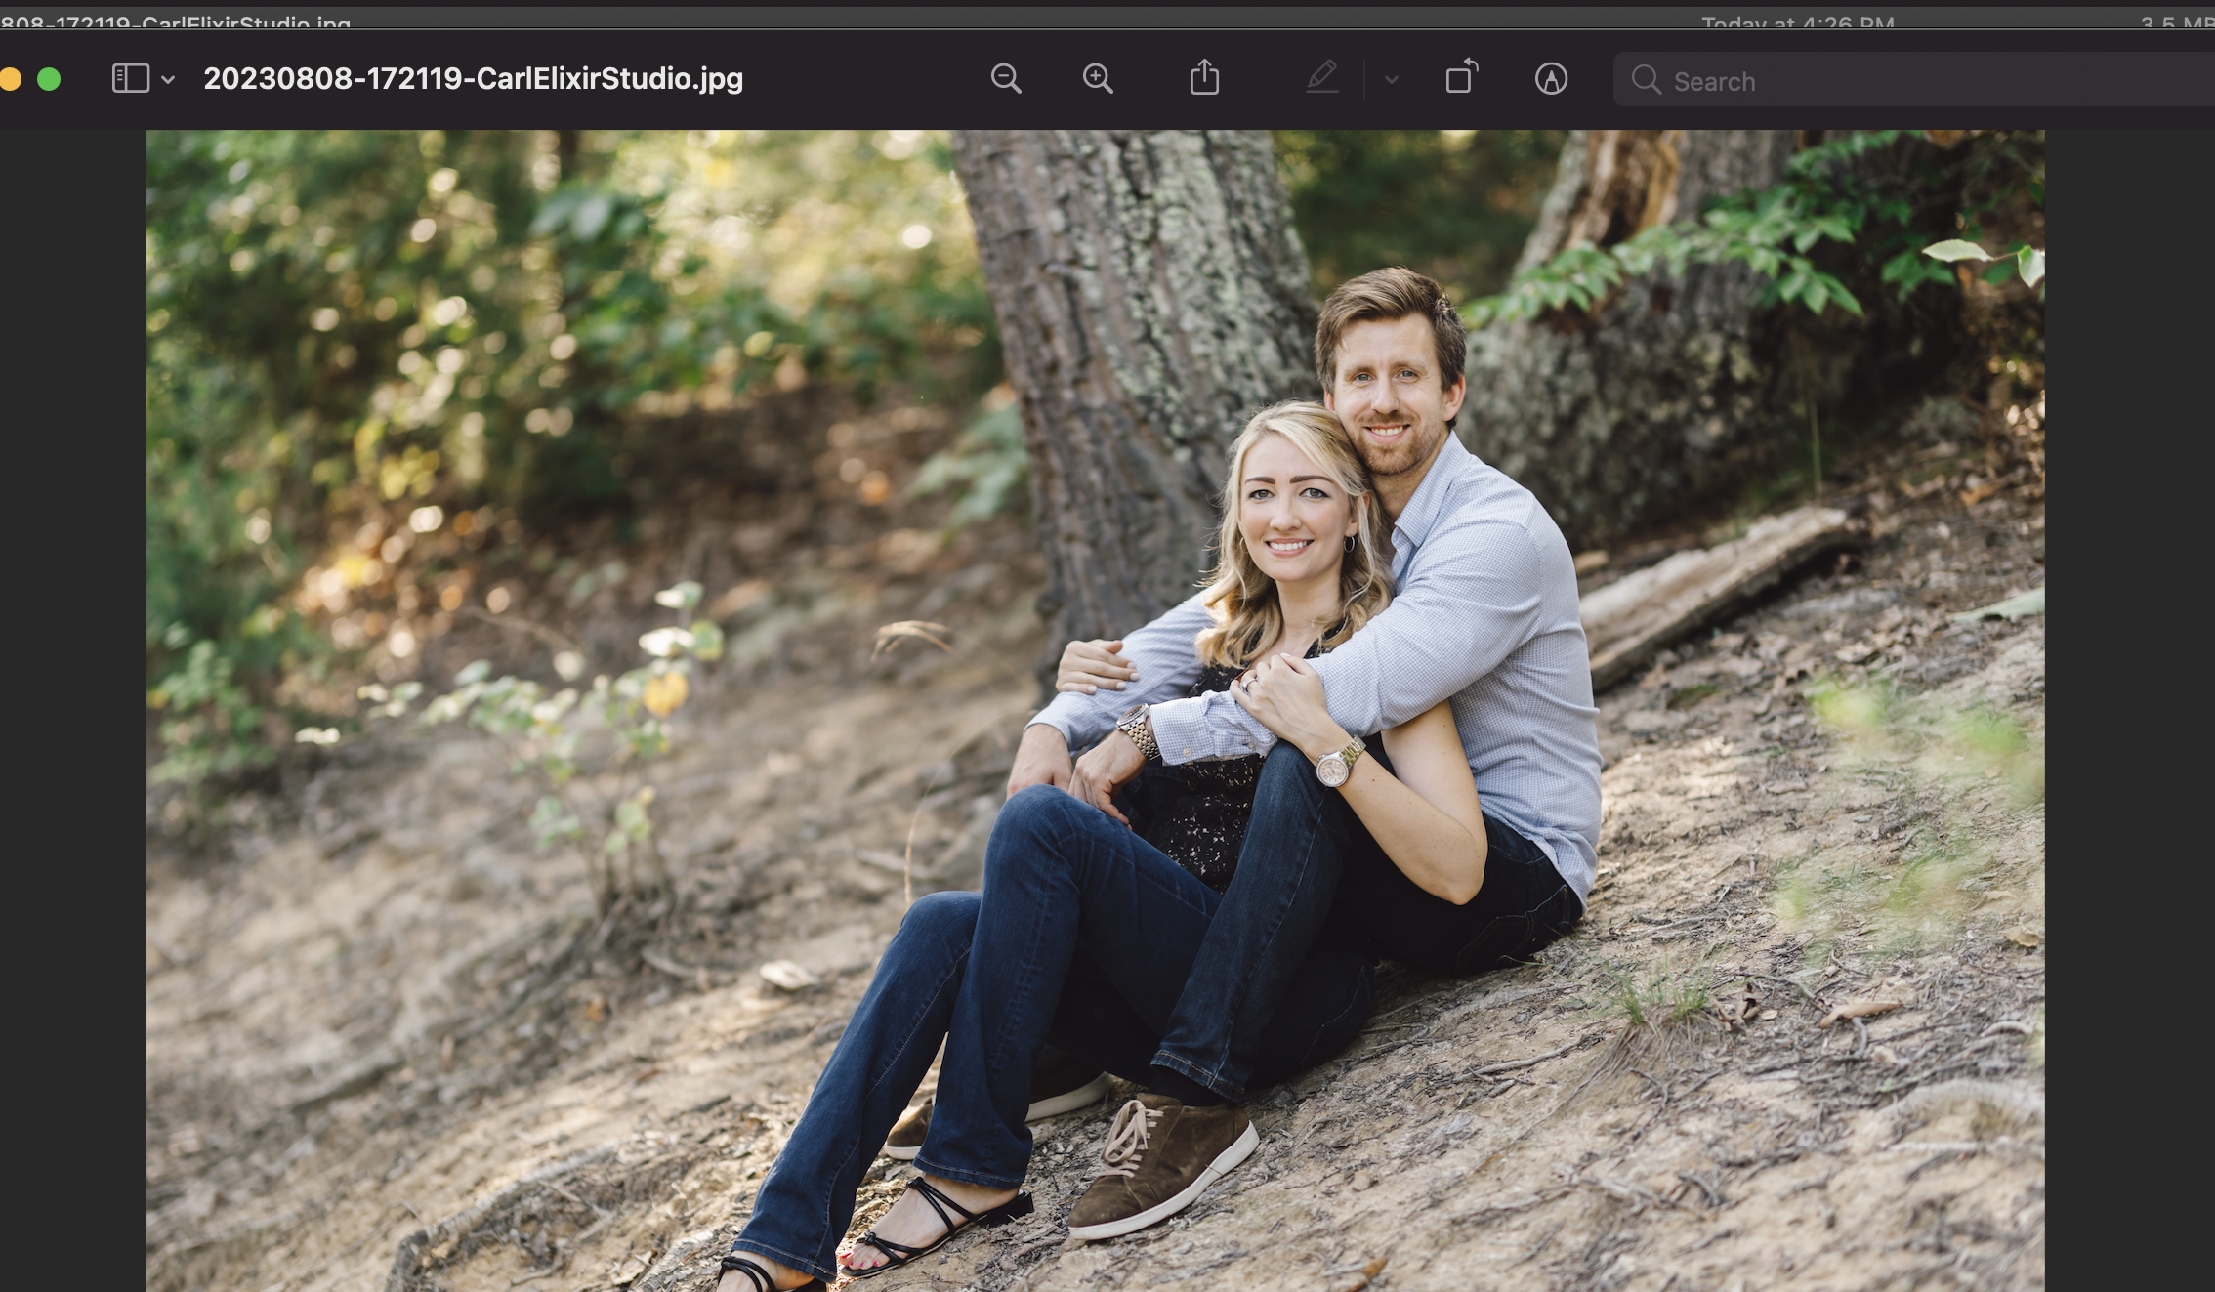The image size is (2215, 1292).
Task: Expand the sidebar view options chevron
Action: (168, 80)
